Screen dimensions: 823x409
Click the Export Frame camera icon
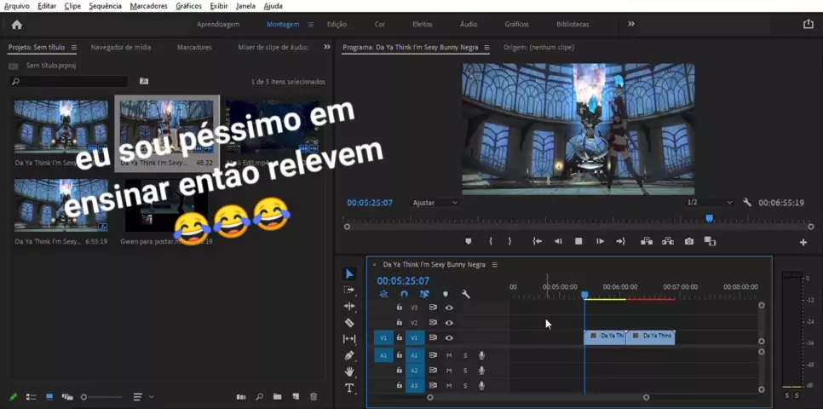pyautogui.click(x=689, y=241)
